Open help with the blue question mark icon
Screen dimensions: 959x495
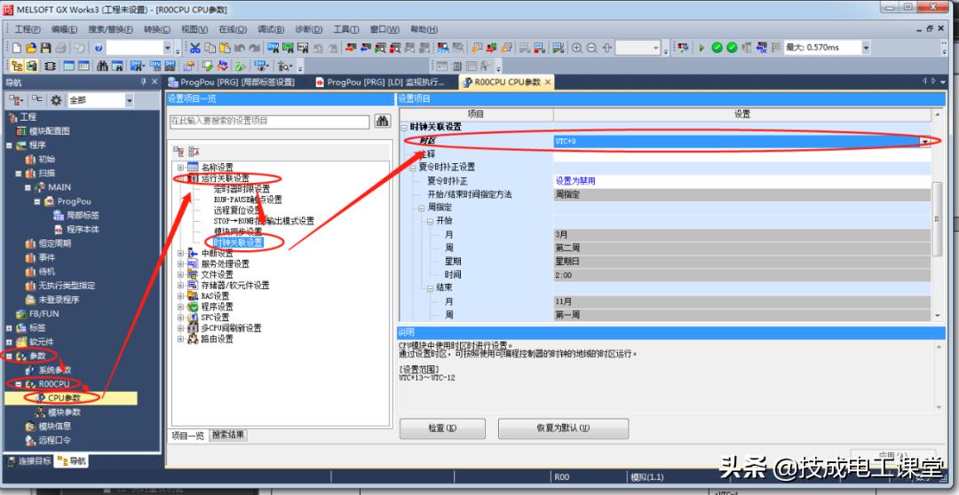coord(99,48)
